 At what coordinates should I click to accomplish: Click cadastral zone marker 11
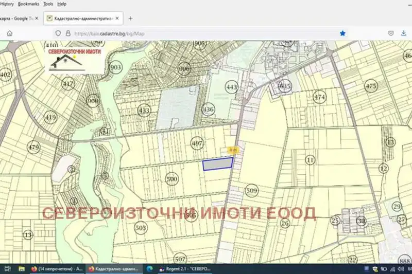tap(311, 160)
